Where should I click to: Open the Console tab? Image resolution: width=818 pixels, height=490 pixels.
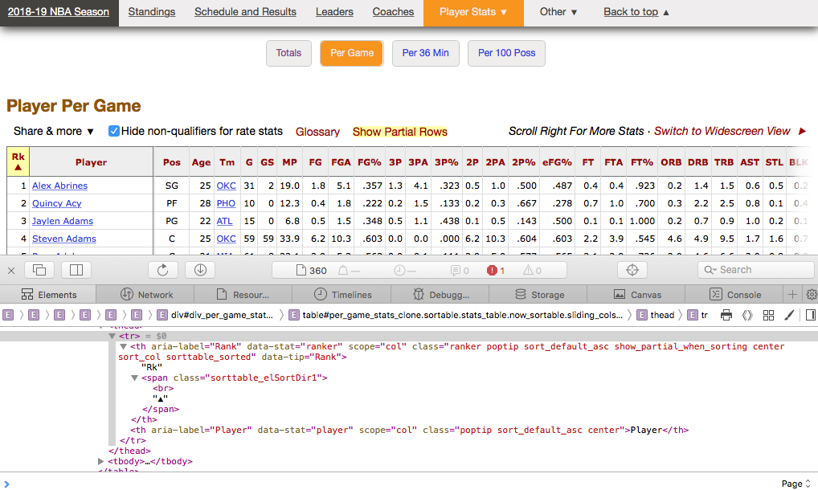pos(735,295)
